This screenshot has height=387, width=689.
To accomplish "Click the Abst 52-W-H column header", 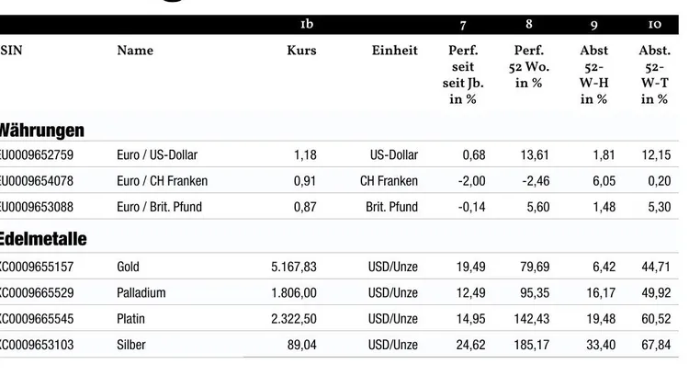I will coord(593,74).
